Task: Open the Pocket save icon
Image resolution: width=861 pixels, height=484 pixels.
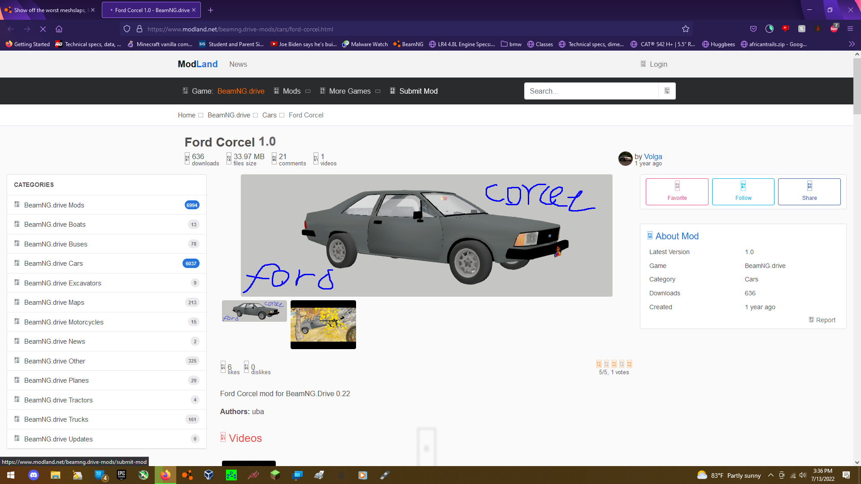Action: [x=753, y=29]
